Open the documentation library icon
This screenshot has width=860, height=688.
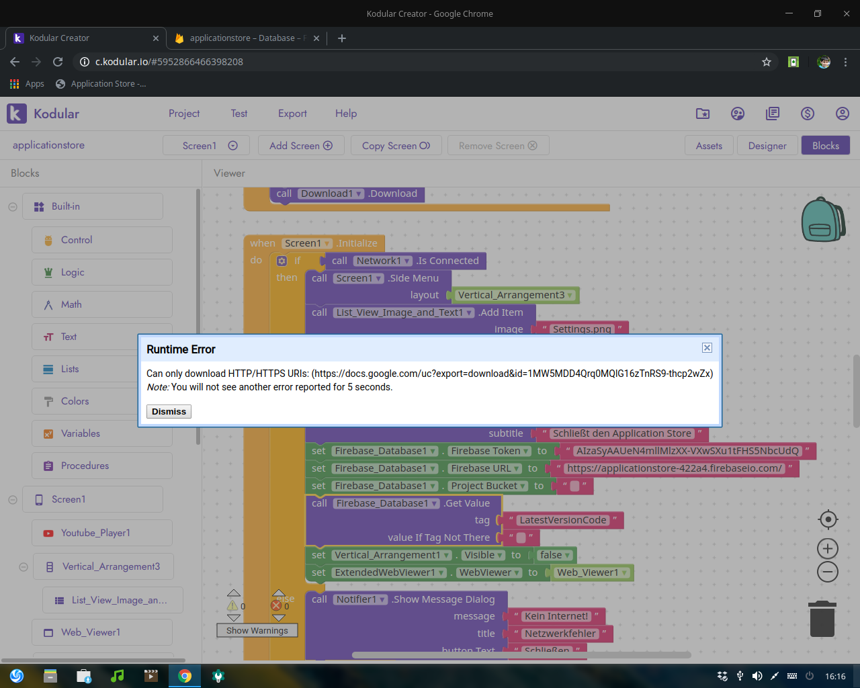[x=773, y=114]
